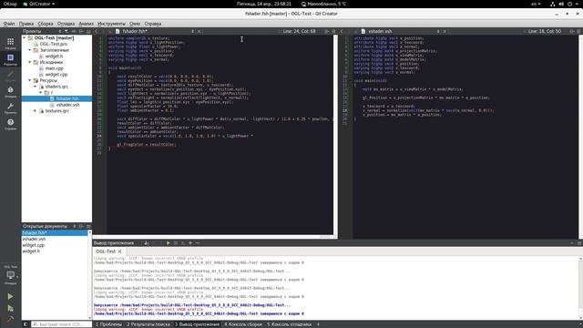
Task: Select main.cpp in project tree
Action: (55, 68)
